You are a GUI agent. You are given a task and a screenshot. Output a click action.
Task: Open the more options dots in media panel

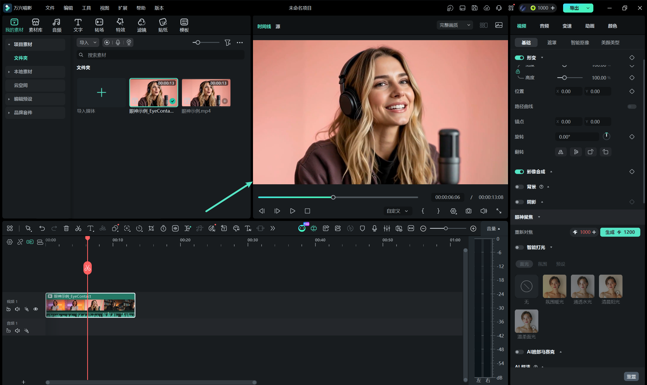240,43
